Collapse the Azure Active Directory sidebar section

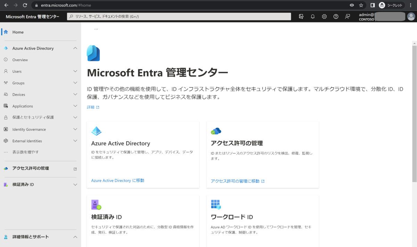75,48
